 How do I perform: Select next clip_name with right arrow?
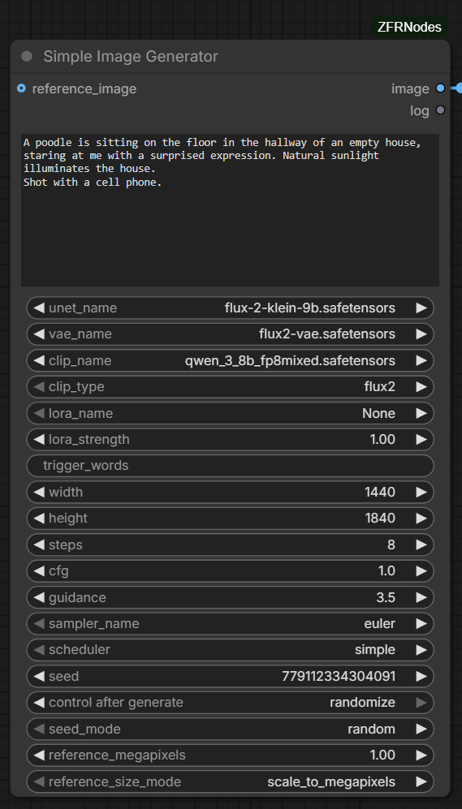click(x=421, y=360)
